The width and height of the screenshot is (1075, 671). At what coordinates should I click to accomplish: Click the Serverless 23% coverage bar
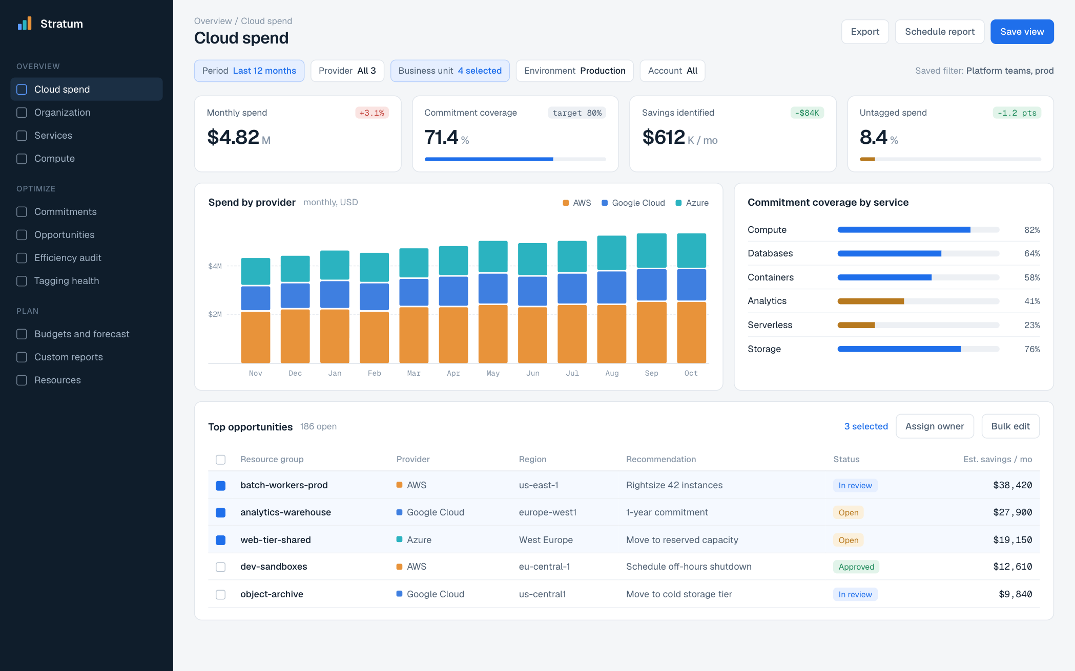pos(918,325)
